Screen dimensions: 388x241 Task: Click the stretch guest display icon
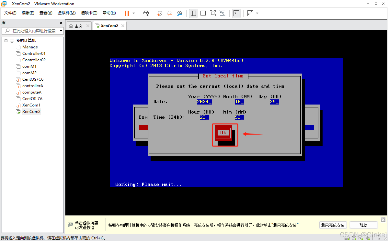(x=250, y=13)
